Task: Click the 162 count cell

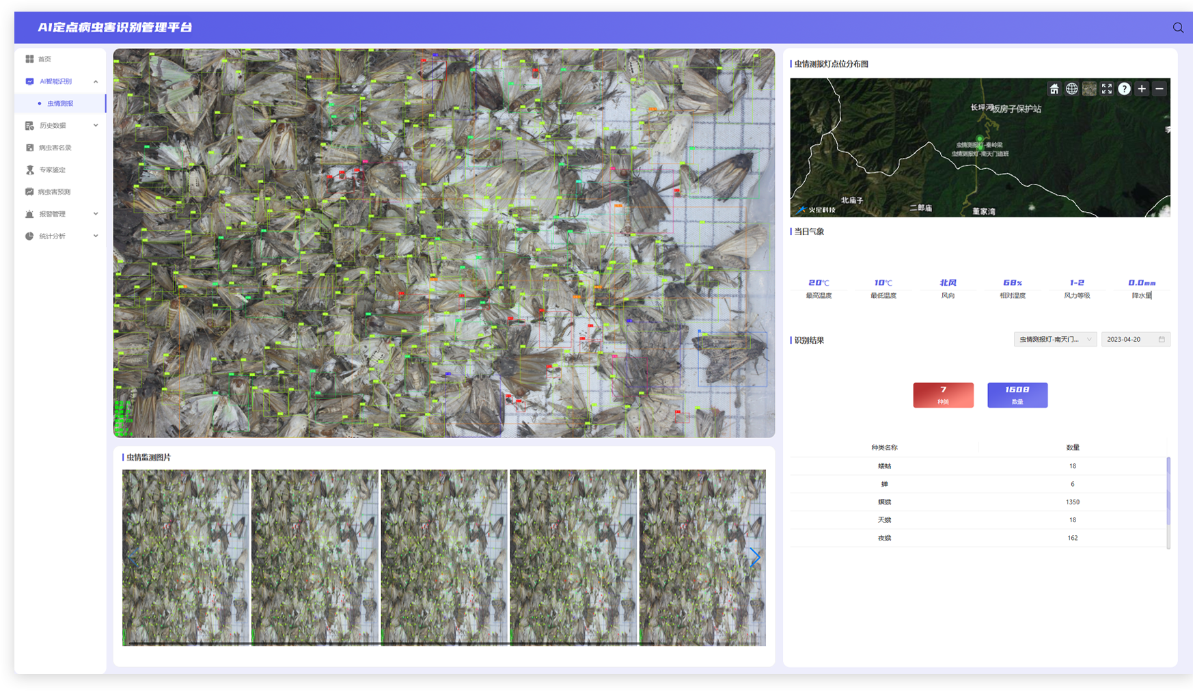Action: 1073,538
